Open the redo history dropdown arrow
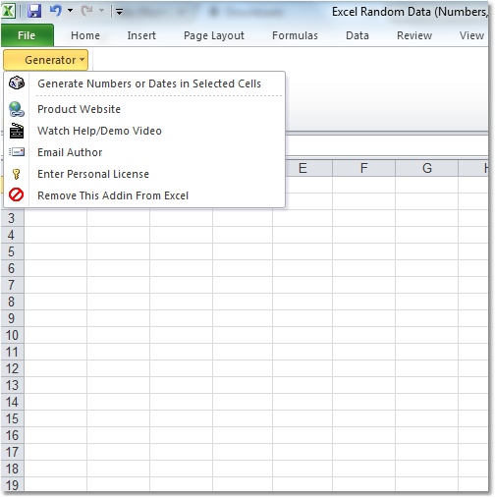This screenshot has height=498, width=495. pyautogui.click(x=101, y=11)
